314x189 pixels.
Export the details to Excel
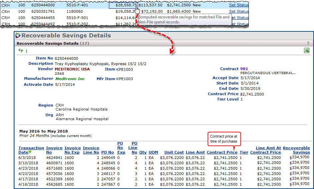(x=307, y=50)
